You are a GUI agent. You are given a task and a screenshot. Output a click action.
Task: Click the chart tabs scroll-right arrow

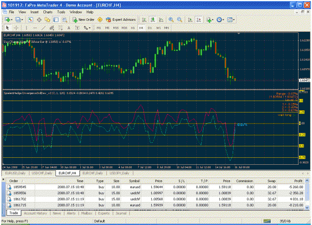pyautogui.click(x=308, y=173)
